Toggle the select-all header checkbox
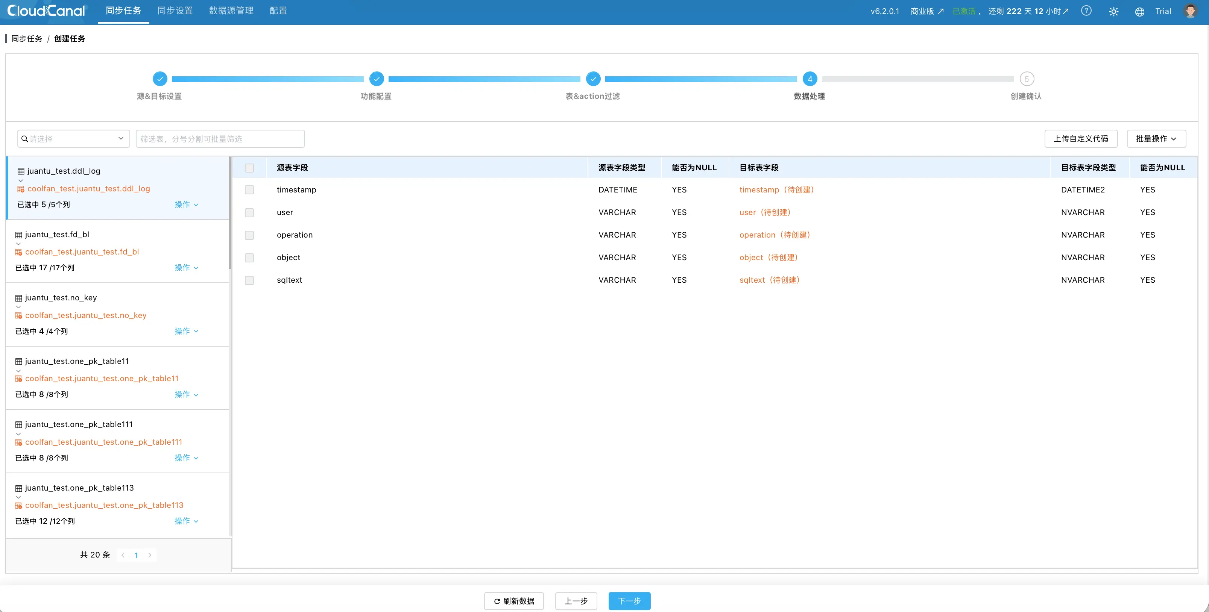Image resolution: width=1209 pixels, height=612 pixels. tap(249, 168)
